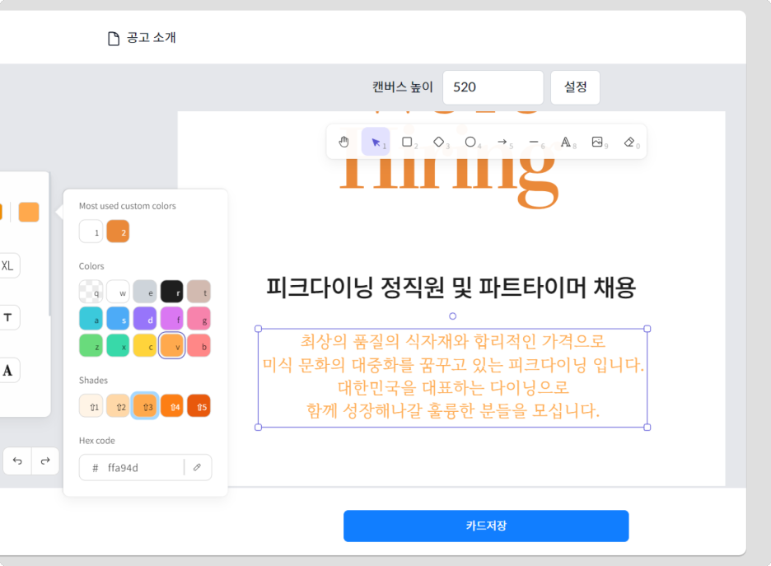Click the blue 카드저장 button

tap(486, 526)
